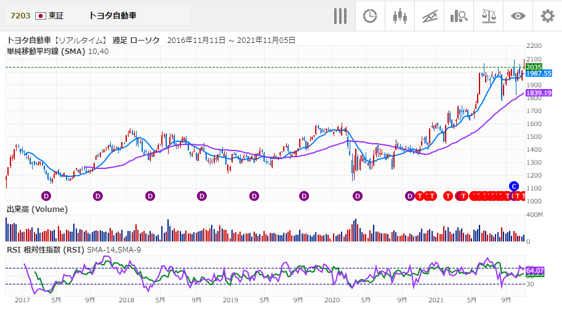The height and width of the screenshot is (309, 562).
Task: Click the 2017 label on the time axis
Action: click(x=22, y=300)
